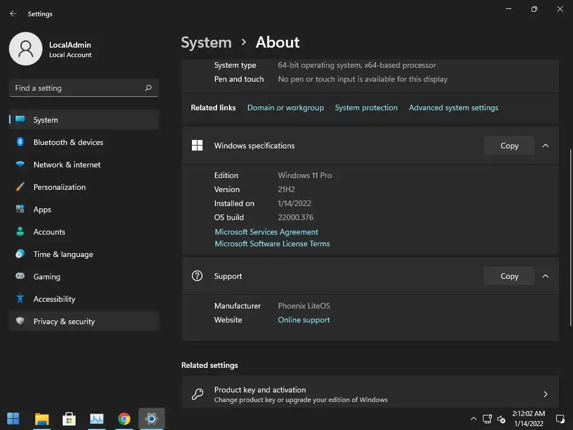Click the network tray icon
This screenshot has height=430, width=573.
point(487,419)
